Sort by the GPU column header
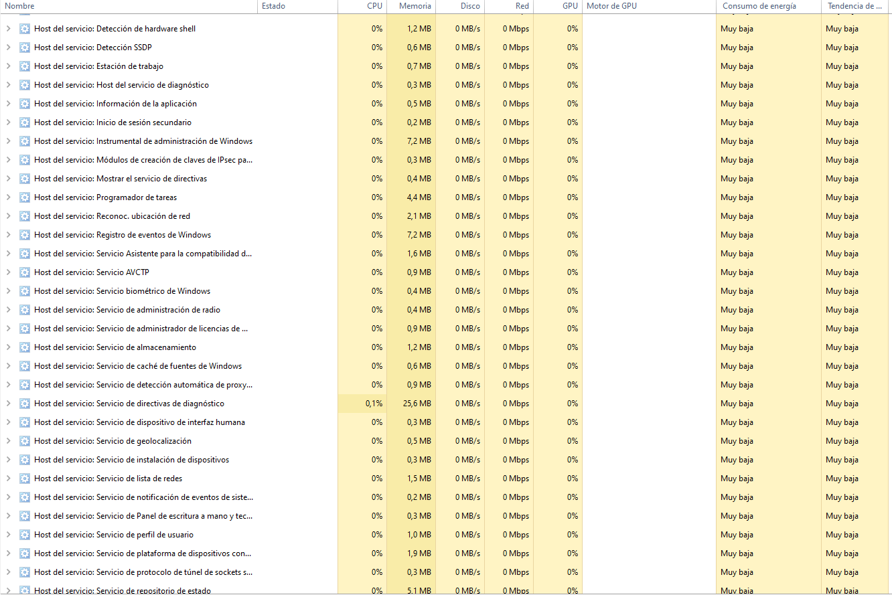892x599 pixels. 558,6
